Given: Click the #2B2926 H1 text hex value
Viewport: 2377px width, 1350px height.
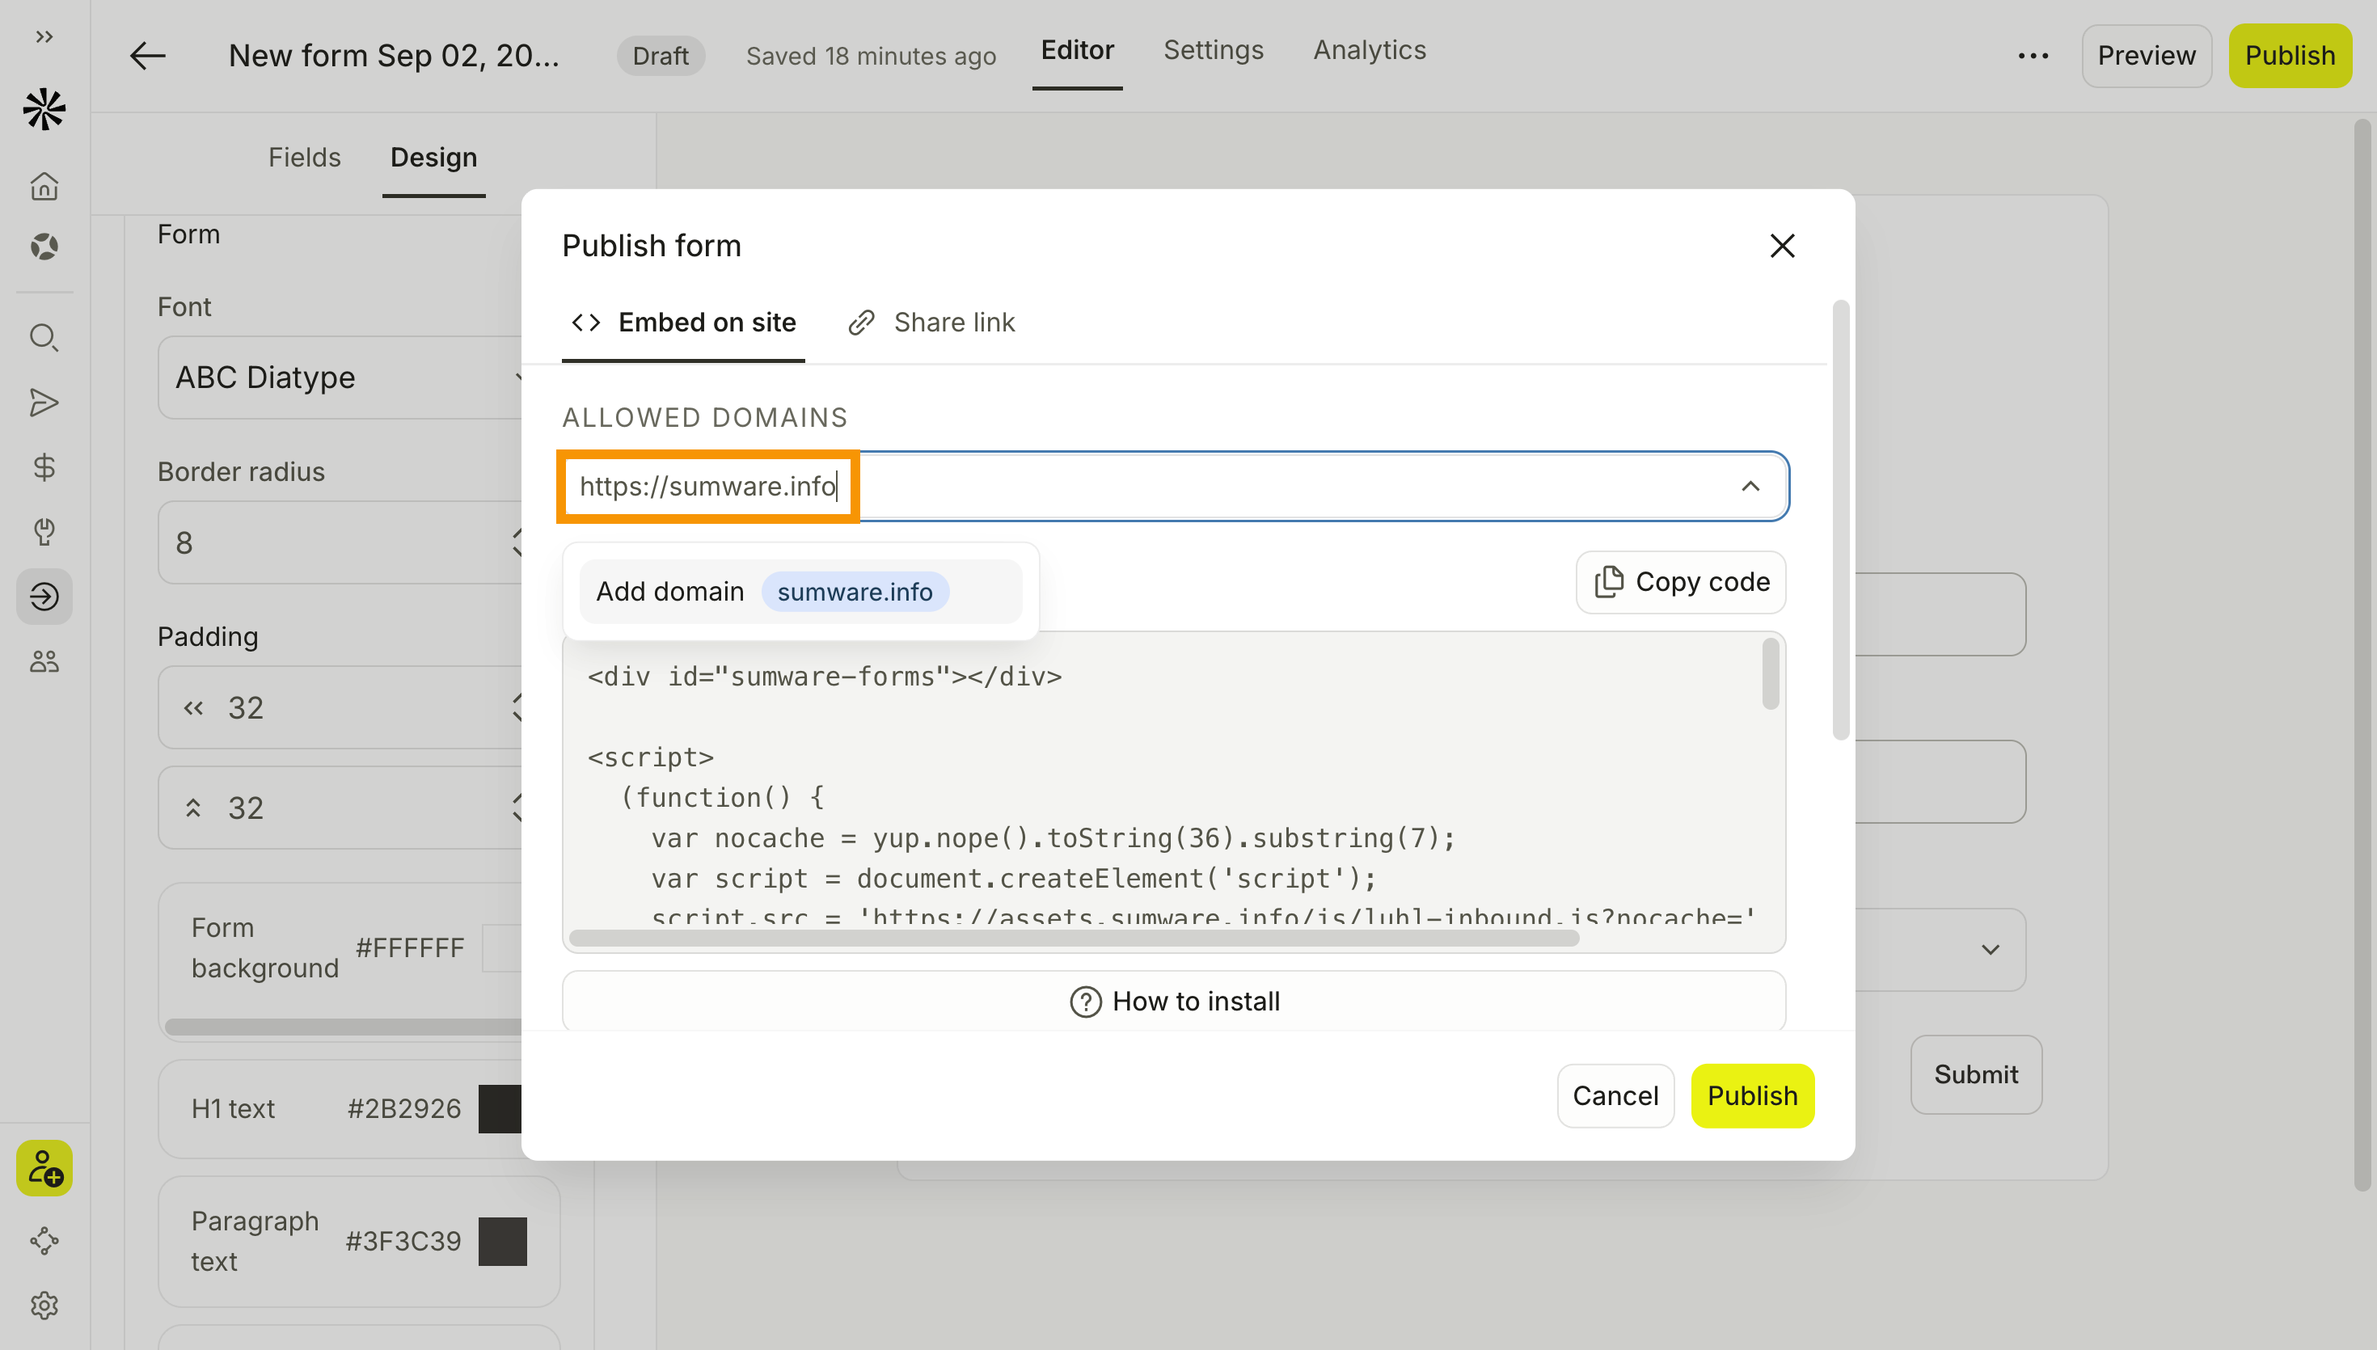Looking at the screenshot, I should (403, 1109).
